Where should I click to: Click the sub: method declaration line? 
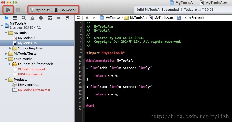coord(119,87)
